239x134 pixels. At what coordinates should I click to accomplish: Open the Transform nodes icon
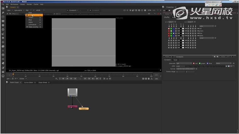tap(3, 42)
